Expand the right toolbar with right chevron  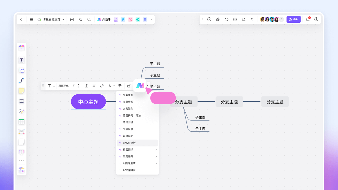click(x=203, y=19)
